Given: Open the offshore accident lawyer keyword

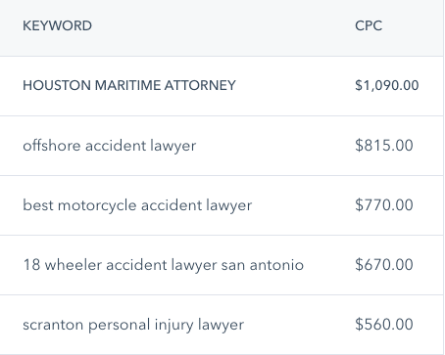Looking at the screenshot, I should click(x=110, y=146).
